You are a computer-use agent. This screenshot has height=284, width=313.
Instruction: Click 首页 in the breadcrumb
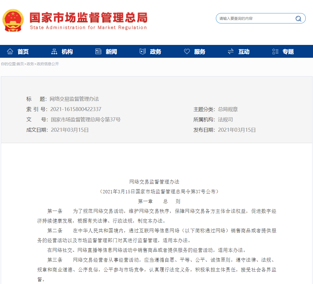pos(20,64)
